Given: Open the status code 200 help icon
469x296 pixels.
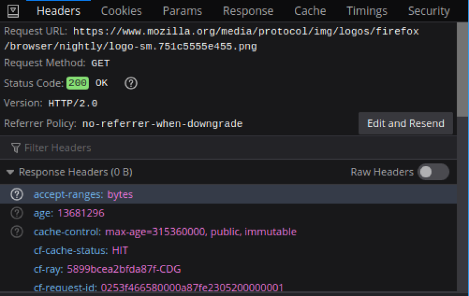Looking at the screenshot, I should (x=131, y=83).
